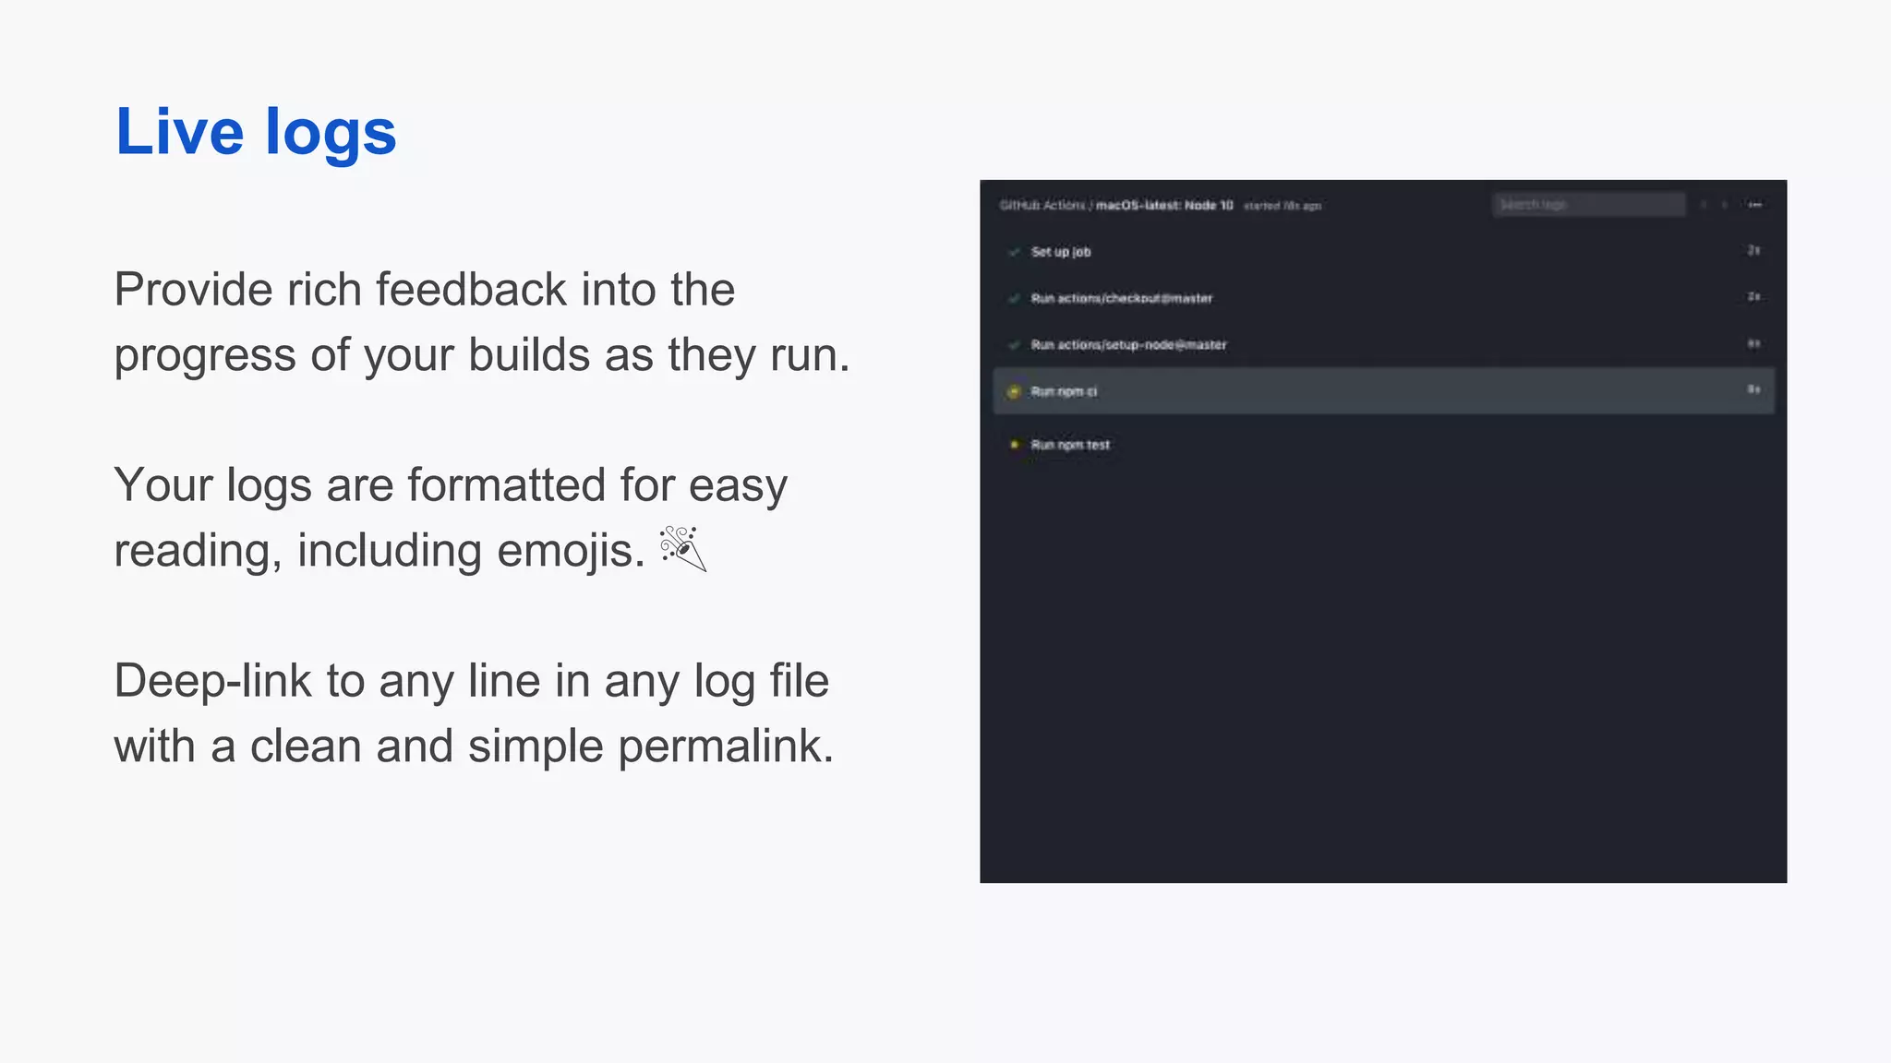Open the three-dots menu in the log header

1755,205
